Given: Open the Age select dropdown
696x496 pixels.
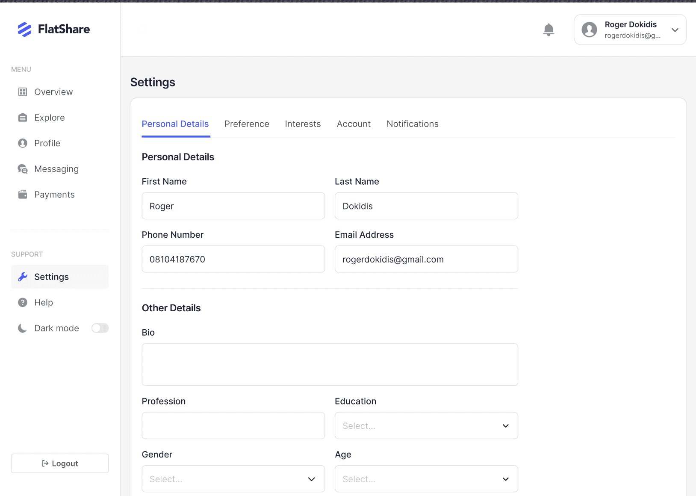Looking at the screenshot, I should pos(426,479).
